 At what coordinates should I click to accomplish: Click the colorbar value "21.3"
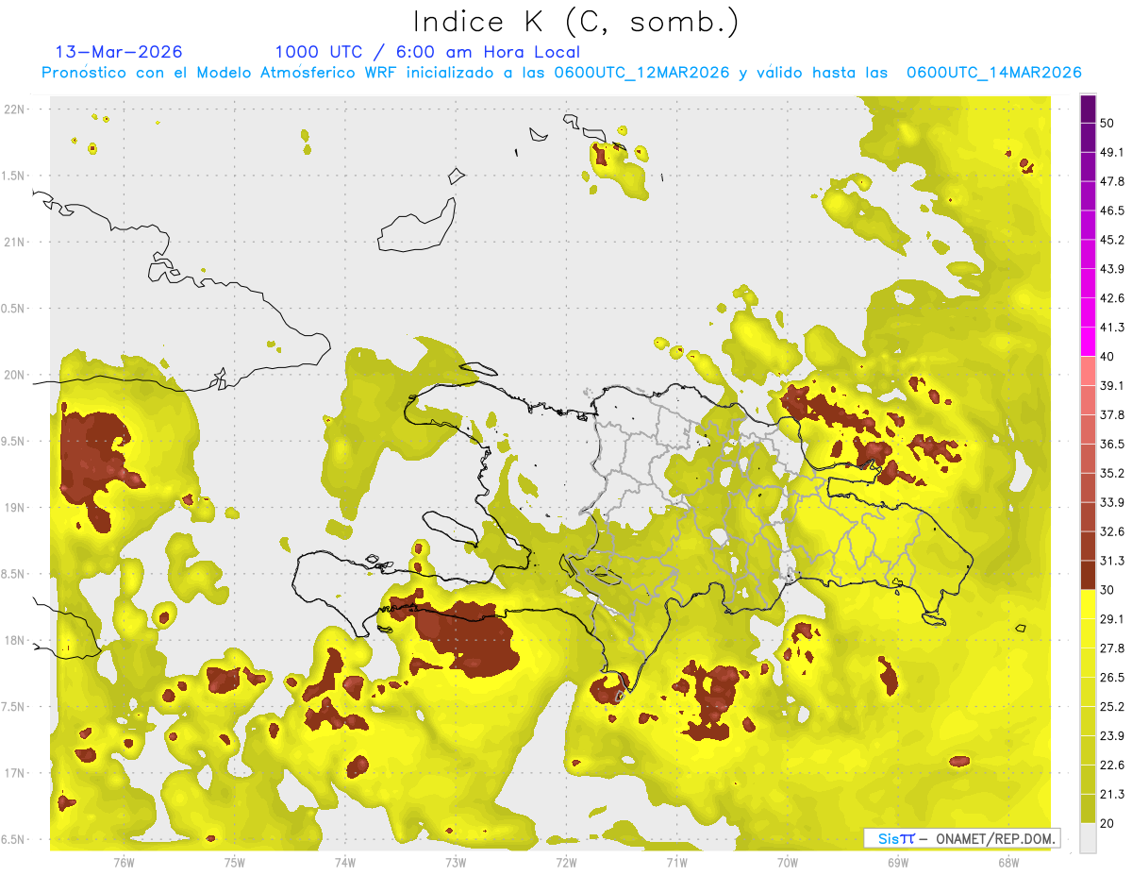tap(1113, 795)
